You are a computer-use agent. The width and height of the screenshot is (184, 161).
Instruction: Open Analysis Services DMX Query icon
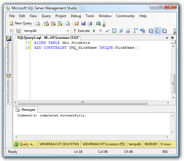click(x=53, y=23)
